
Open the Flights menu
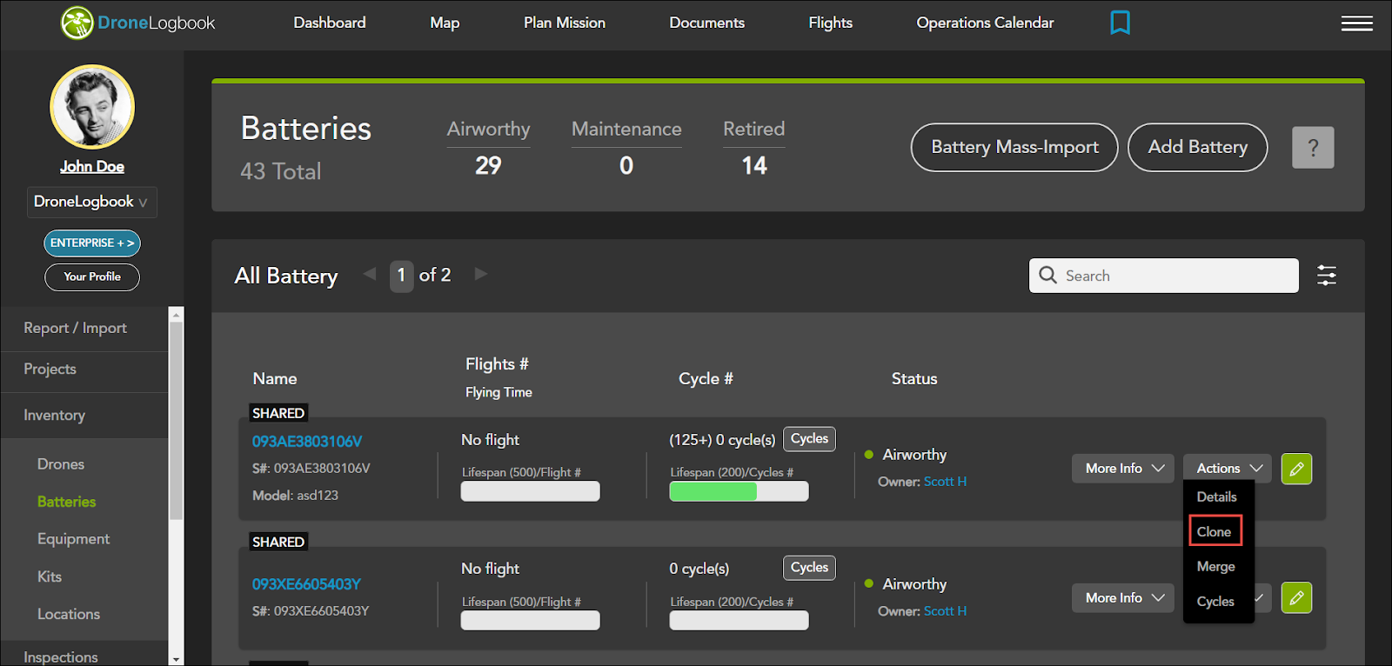click(831, 23)
